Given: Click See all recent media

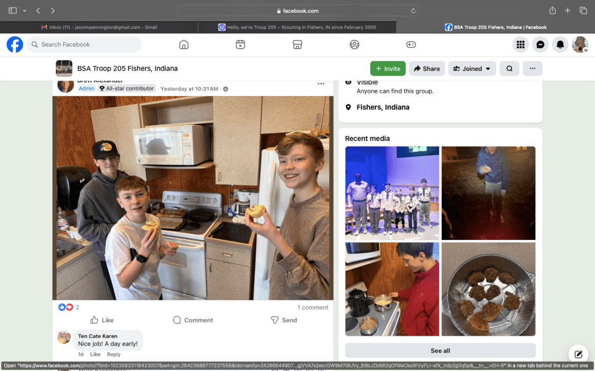Looking at the screenshot, I should 440,351.
